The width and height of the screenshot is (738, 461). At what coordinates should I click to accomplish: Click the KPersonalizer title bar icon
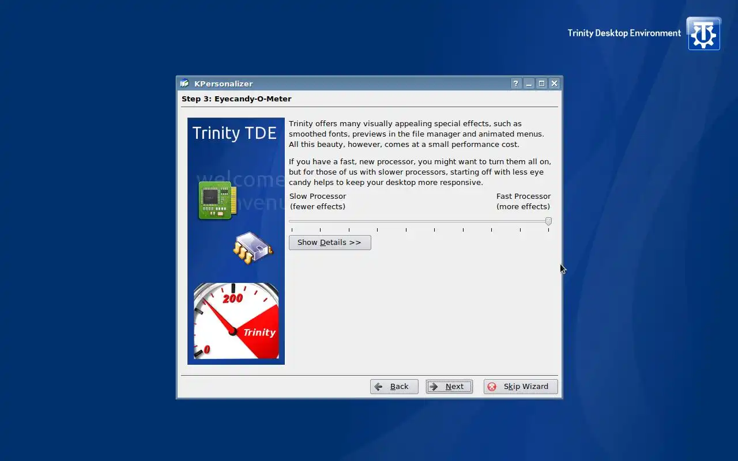click(184, 84)
